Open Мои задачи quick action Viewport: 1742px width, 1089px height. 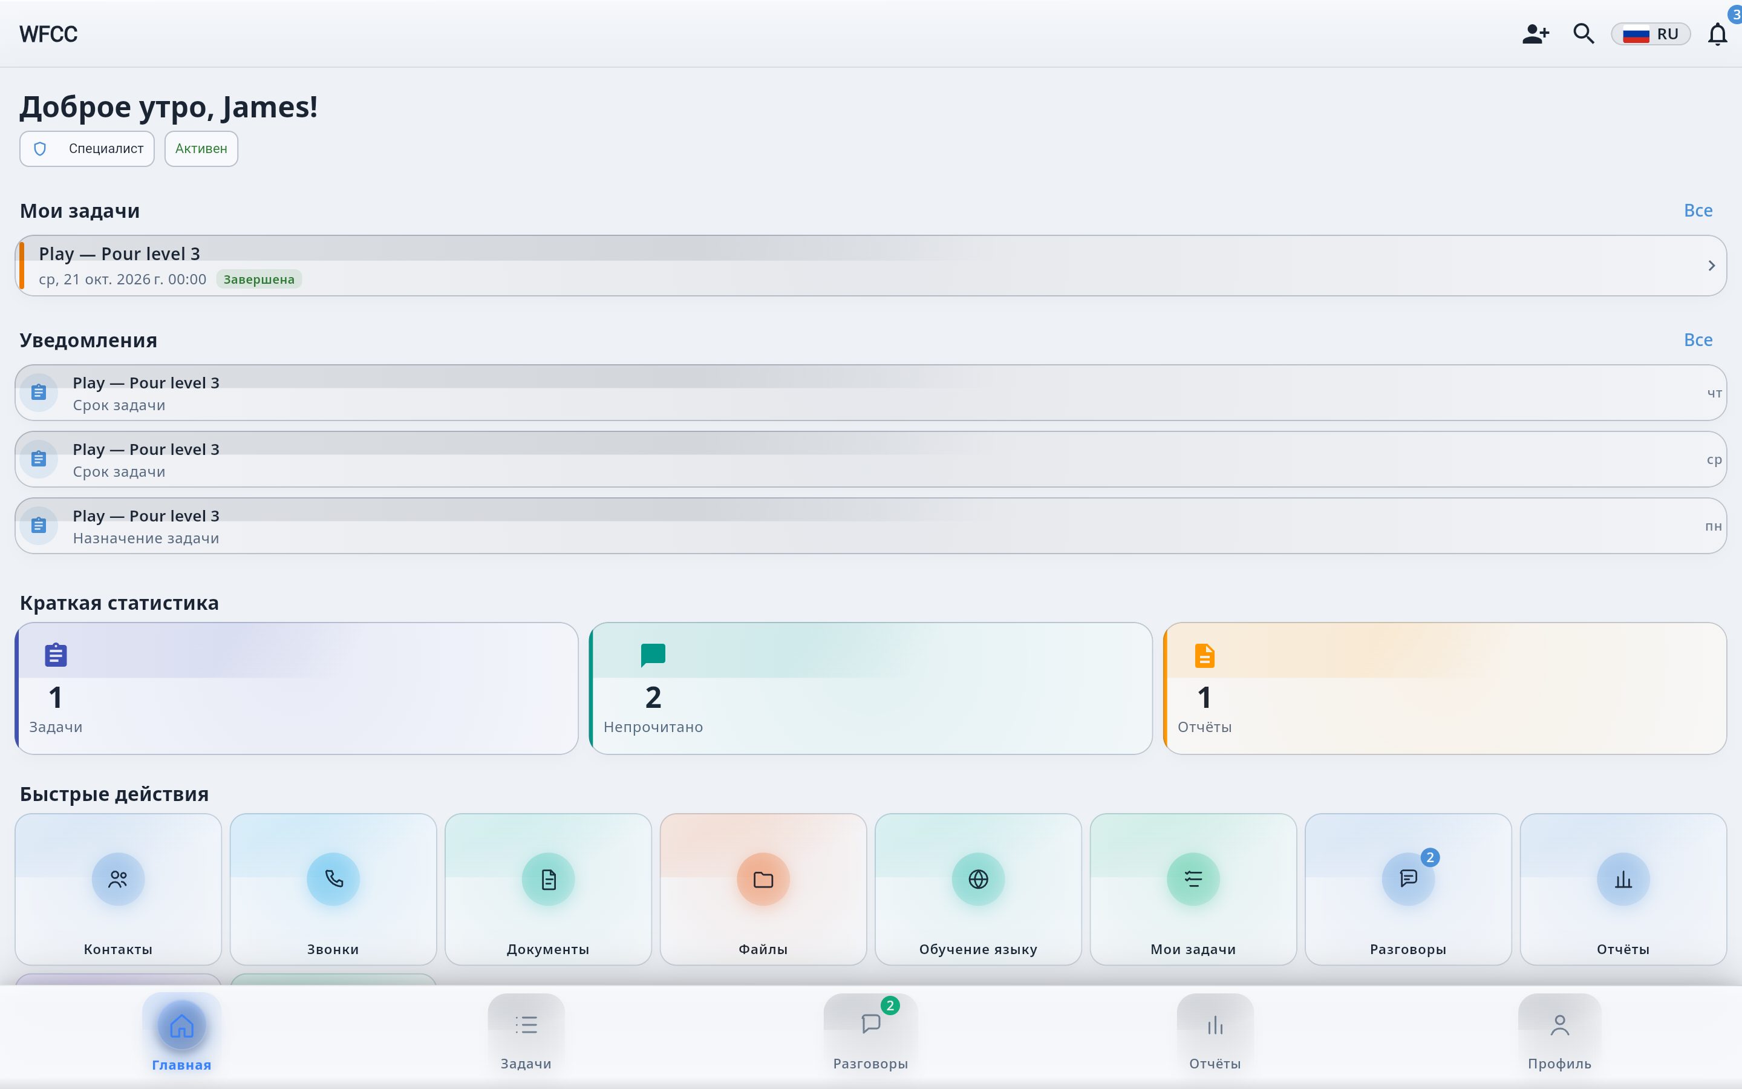[x=1193, y=889]
